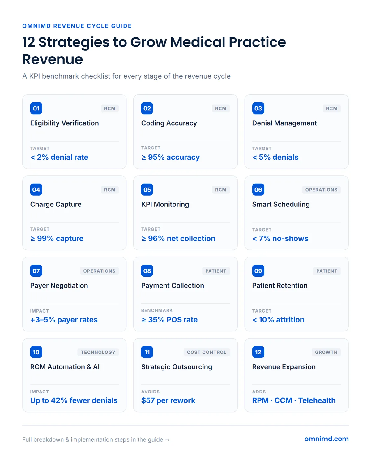
Task: Click the ADDS label on Revenue Expansion card
Action: click(x=259, y=392)
